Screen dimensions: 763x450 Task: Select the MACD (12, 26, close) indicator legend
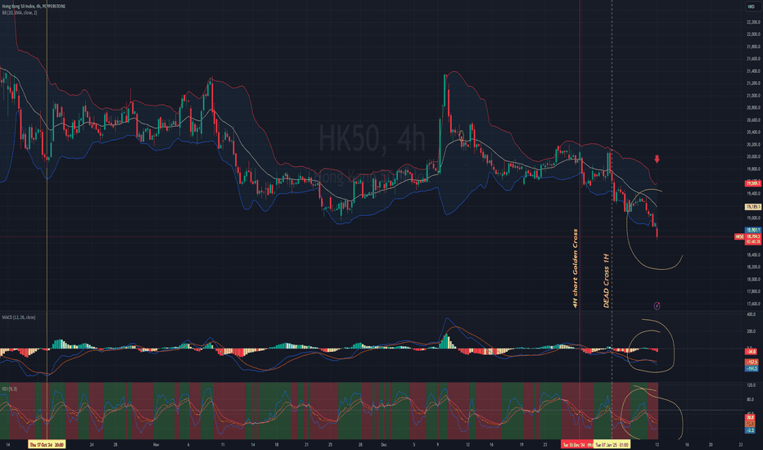(x=19, y=317)
